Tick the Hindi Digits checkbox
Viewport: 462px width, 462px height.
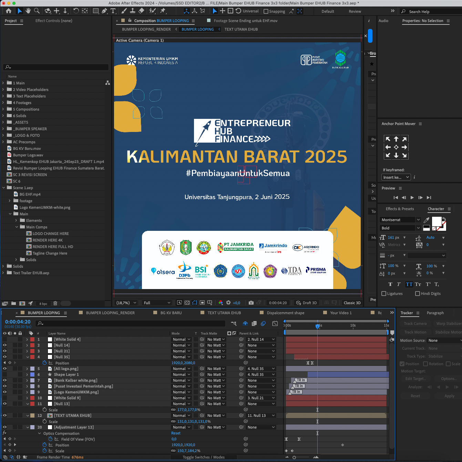pyautogui.click(x=418, y=294)
